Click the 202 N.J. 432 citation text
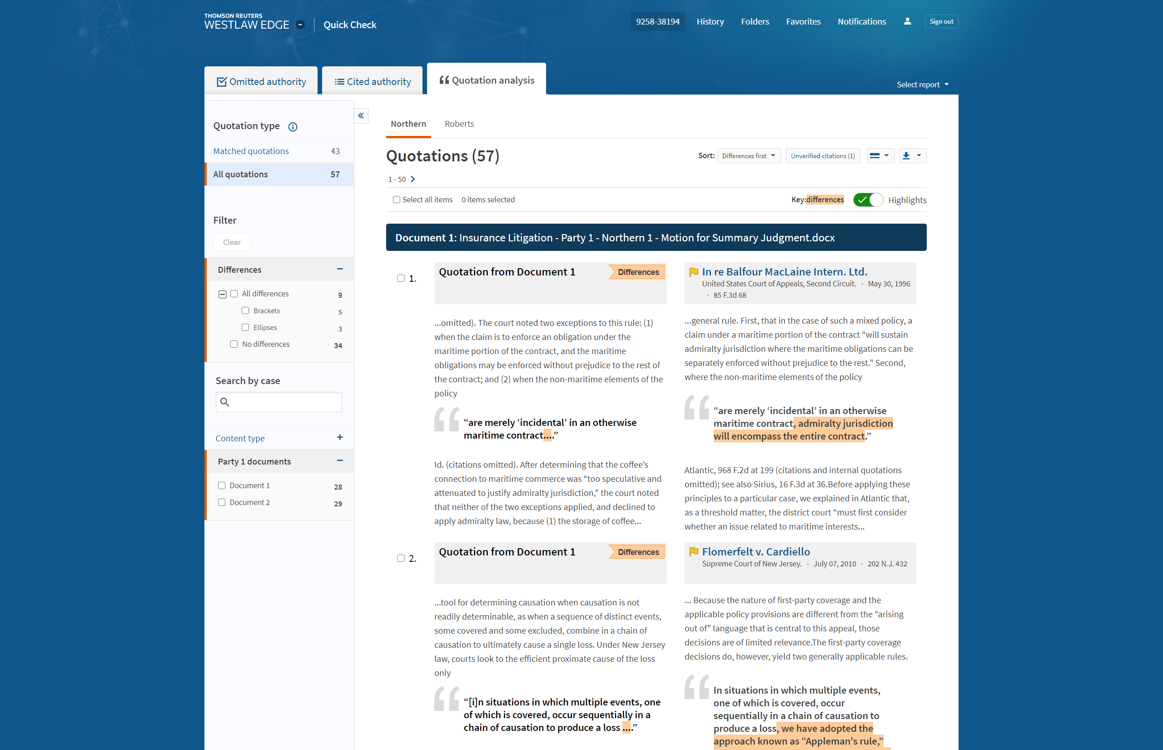1163x750 pixels. tap(887, 564)
